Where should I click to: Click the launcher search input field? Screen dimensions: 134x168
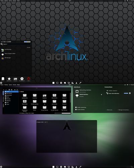click(19, 44)
